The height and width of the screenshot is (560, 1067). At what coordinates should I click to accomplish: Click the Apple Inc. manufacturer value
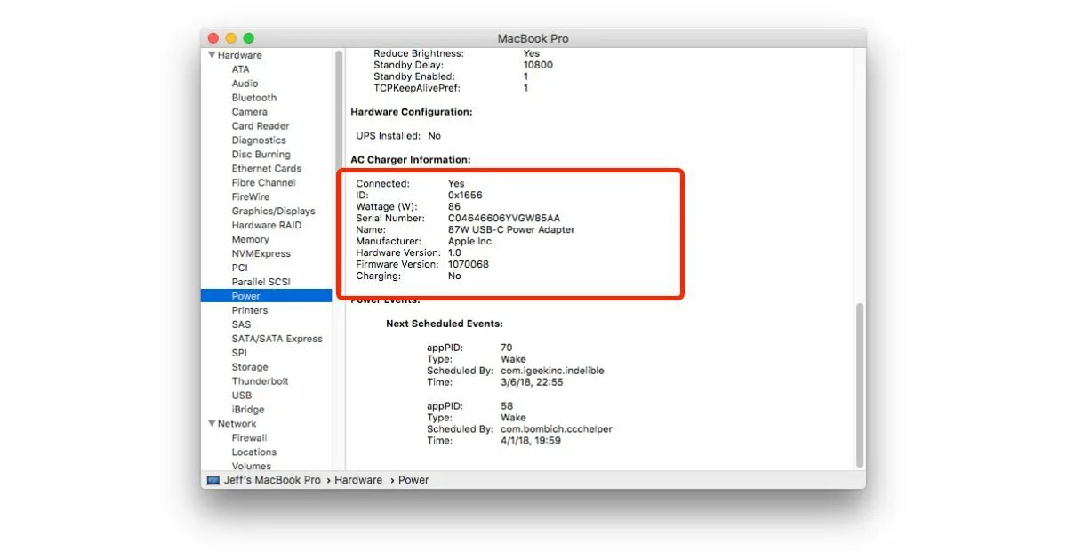click(471, 241)
